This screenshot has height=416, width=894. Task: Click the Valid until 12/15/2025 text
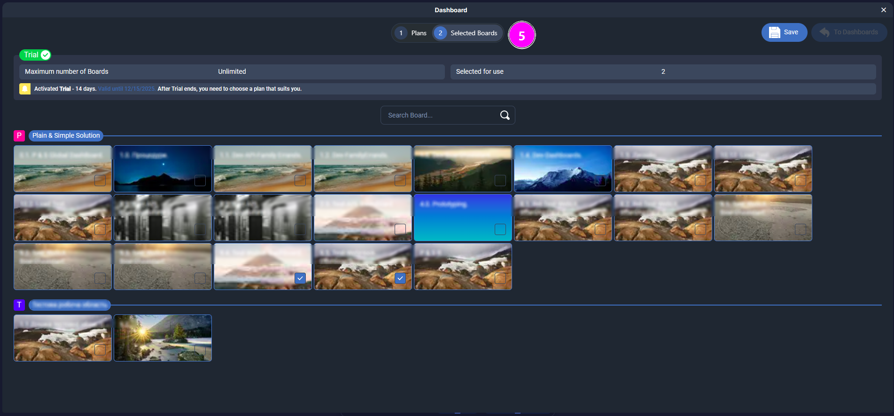click(126, 89)
